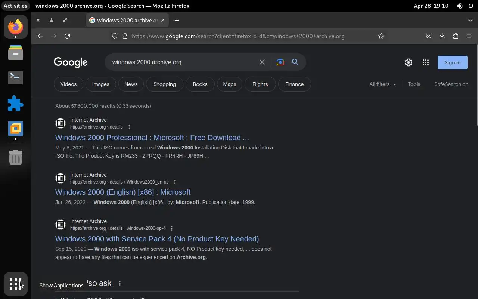Launch the Files app in dock
478x299 pixels.
(x=16, y=52)
